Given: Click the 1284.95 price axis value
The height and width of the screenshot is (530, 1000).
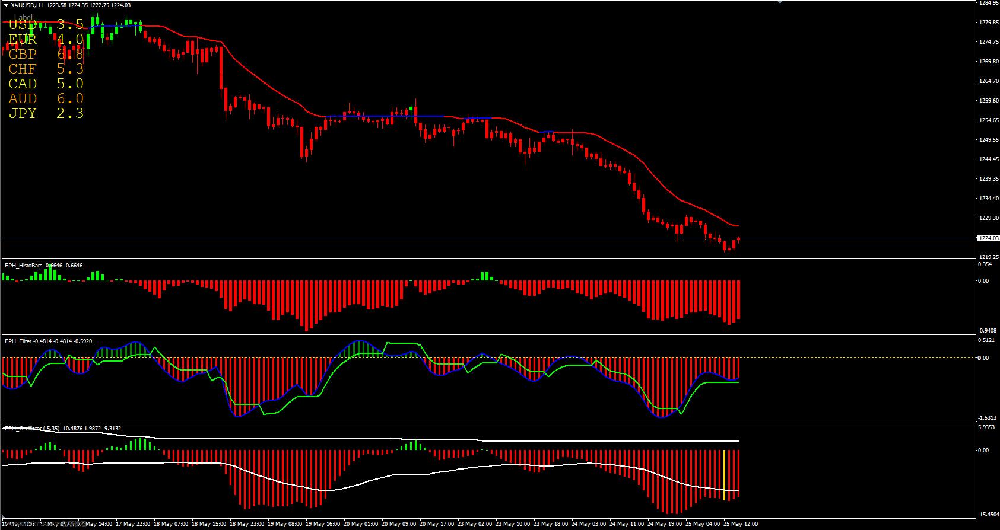Looking at the screenshot, I should 988,3.
